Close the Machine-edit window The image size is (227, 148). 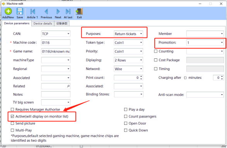click(221, 4)
